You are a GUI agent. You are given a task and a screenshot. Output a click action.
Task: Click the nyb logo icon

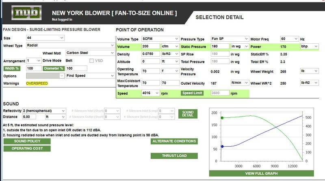click(x=26, y=13)
